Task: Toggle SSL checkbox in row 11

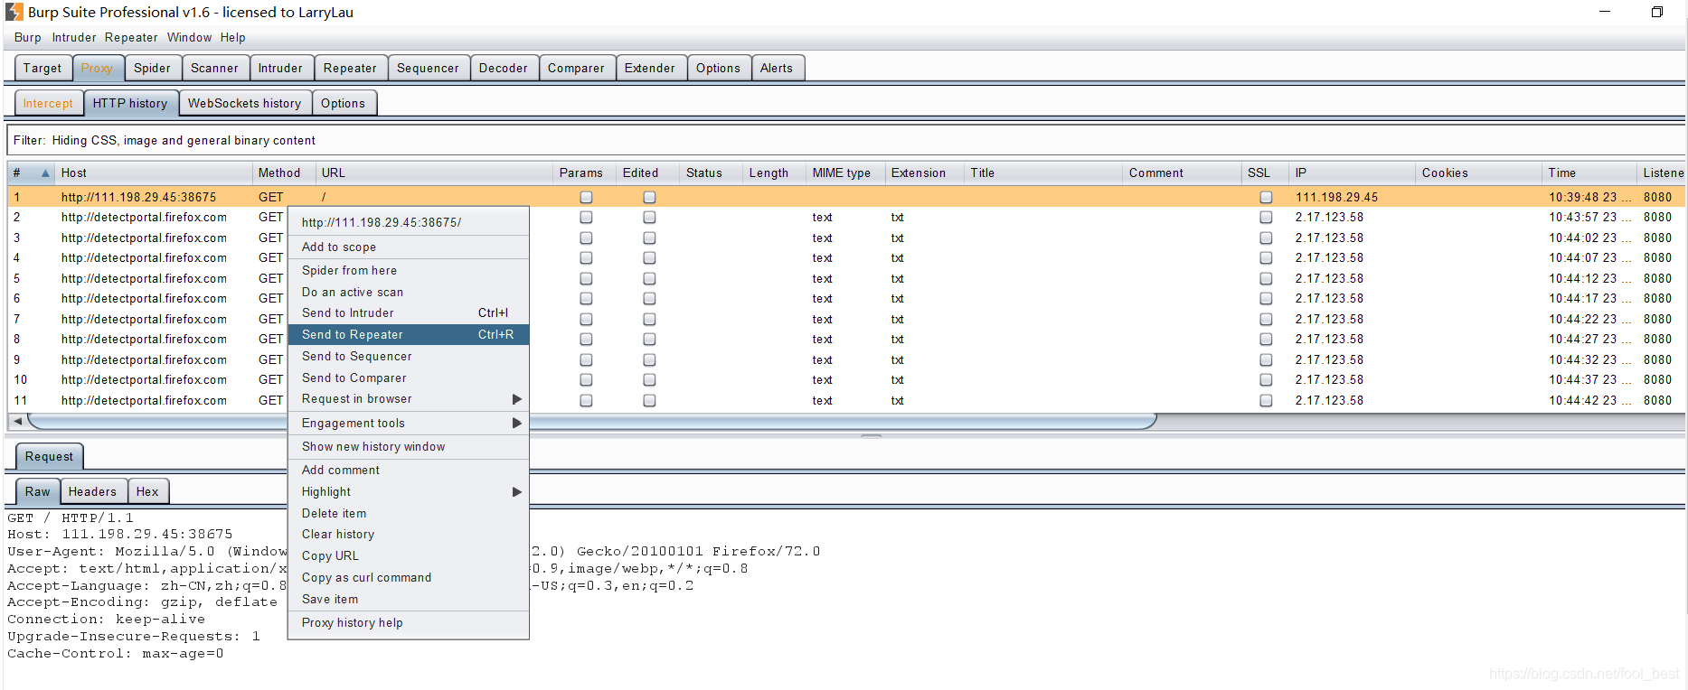Action: [1266, 400]
